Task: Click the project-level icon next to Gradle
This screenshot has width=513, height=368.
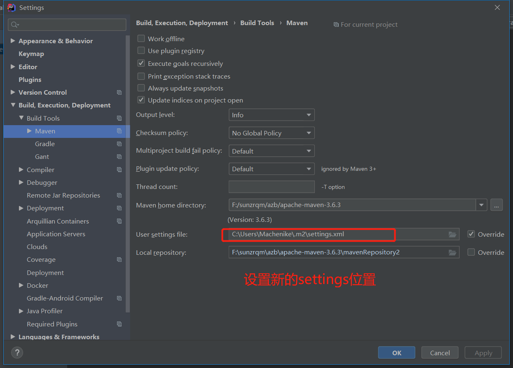Action: pyautogui.click(x=119, y=144)
